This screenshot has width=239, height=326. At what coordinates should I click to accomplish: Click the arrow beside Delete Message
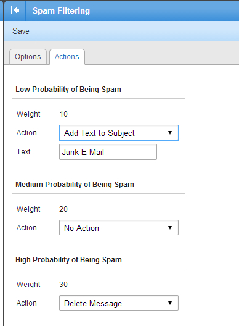point(170,303)
